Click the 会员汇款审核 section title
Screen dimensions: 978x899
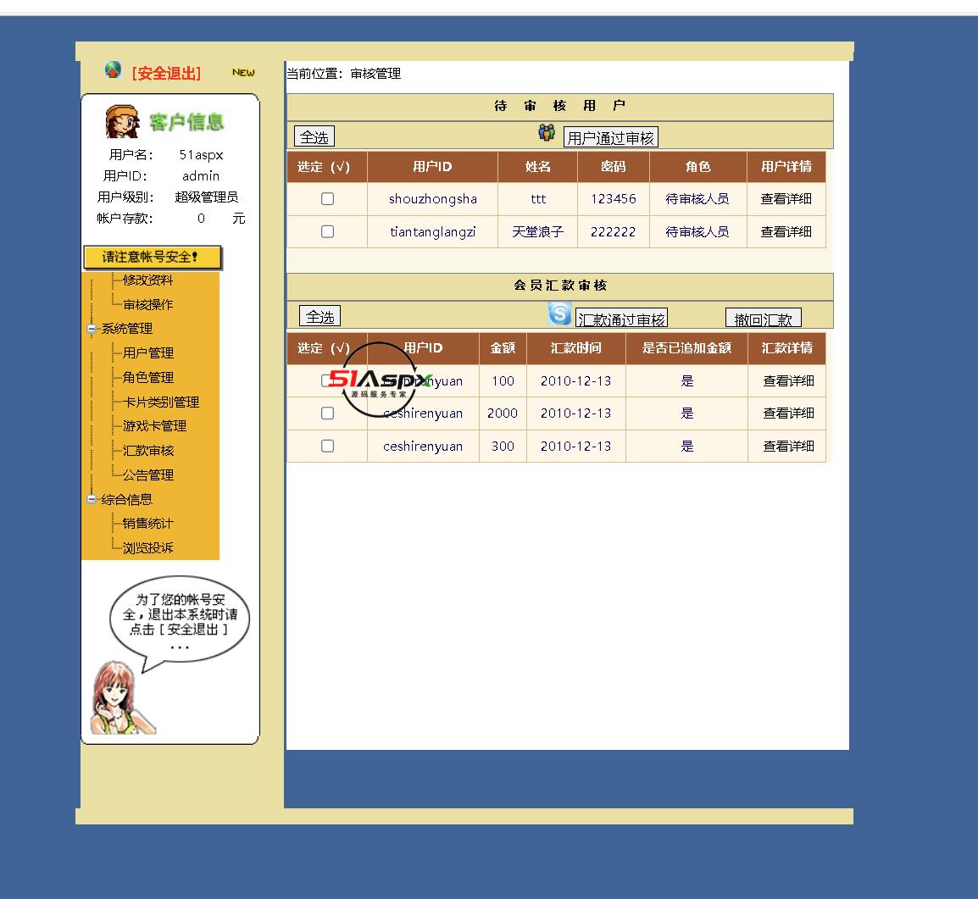[x=560, y=286]
